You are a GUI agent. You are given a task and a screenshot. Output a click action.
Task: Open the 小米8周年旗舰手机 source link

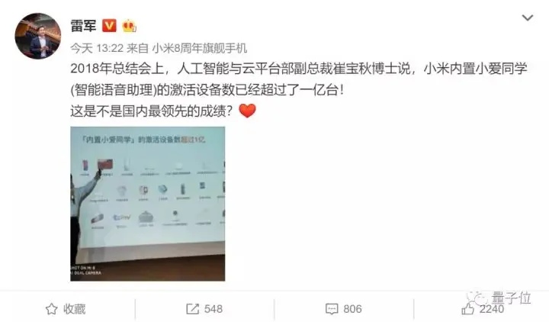click(x=199, y=48)
